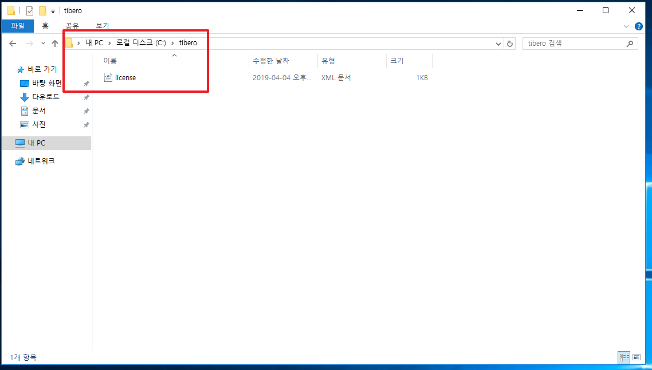Expand the ribbon with the chevron

[x=626, y=26]
